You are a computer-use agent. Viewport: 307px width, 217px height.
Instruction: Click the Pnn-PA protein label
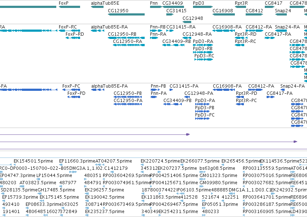point(159,93)
